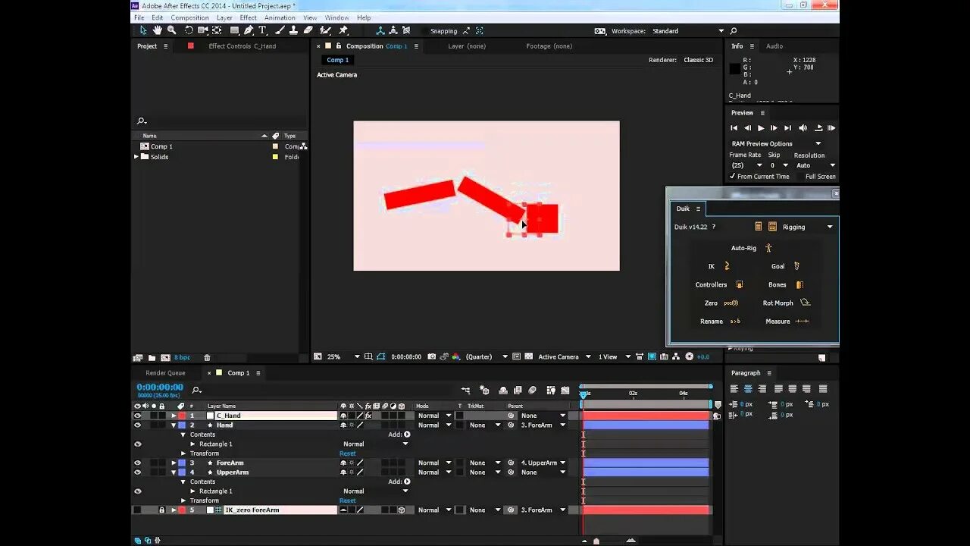
Task: Collapse the Contents group under Hand layer
Action: [183, 434]
